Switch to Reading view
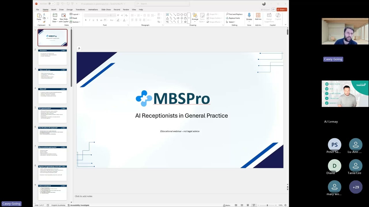The width and height of the screenshot is (369, 207). pyautogui.click(x=248, y=205)
